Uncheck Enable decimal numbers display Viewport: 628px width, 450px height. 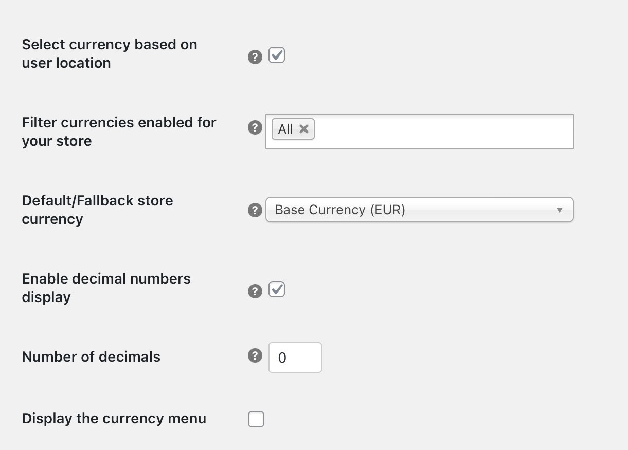click(x=277, y=289)
